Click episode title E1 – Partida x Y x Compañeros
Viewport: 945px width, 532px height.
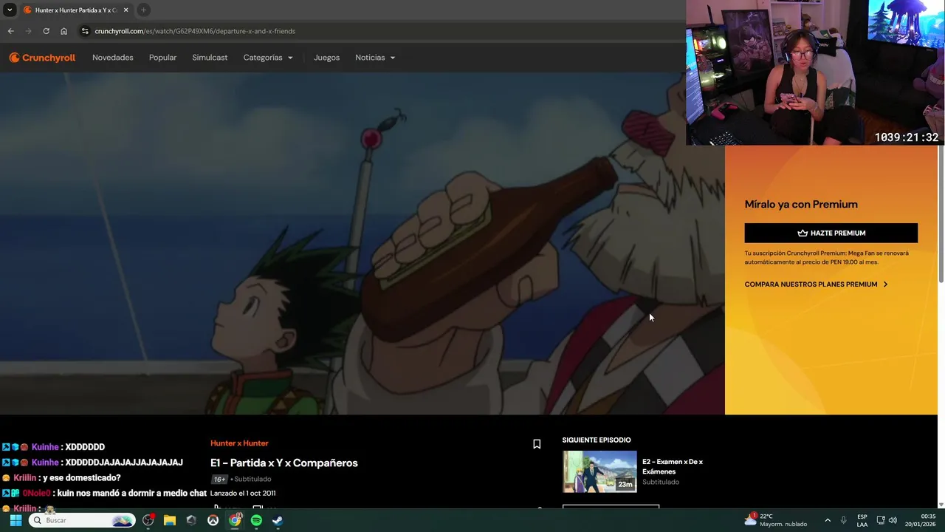click(x=284, y=463)
